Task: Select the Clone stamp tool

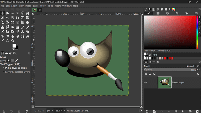Action: pyautogui.click(x=23, y=31)
